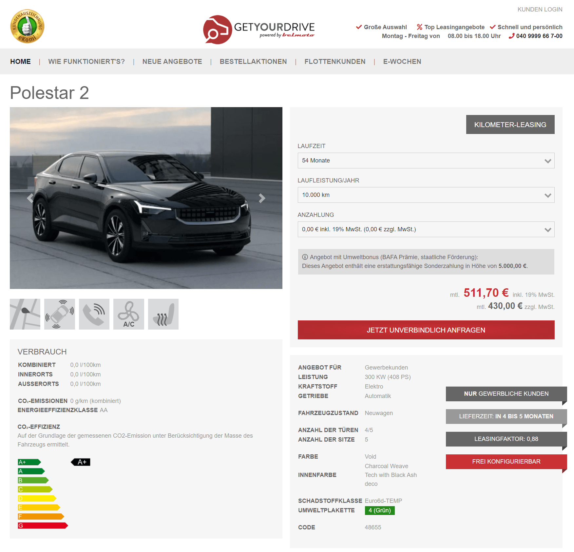The height and width of the screenshot is (552, 574).
Task: Open the Anzahlung 0,00 € dropdown
Action: click(426, 229)
